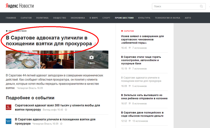Image resolution: width=210 pixels, height=128 pixels.
Task: Star the Взгляд-инфо 16:40 article
Action: pyautogui.click(x=66, y=110)
